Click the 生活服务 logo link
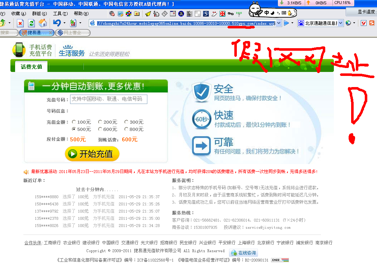The width and height of the screenshot is (377, 268). click(x=72, y=51)
